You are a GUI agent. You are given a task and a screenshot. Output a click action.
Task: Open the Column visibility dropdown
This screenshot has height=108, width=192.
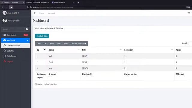[x=78, y=43]
